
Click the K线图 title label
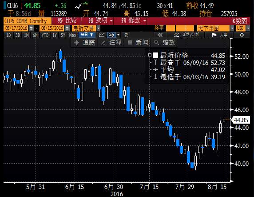[x=240, y=21]
